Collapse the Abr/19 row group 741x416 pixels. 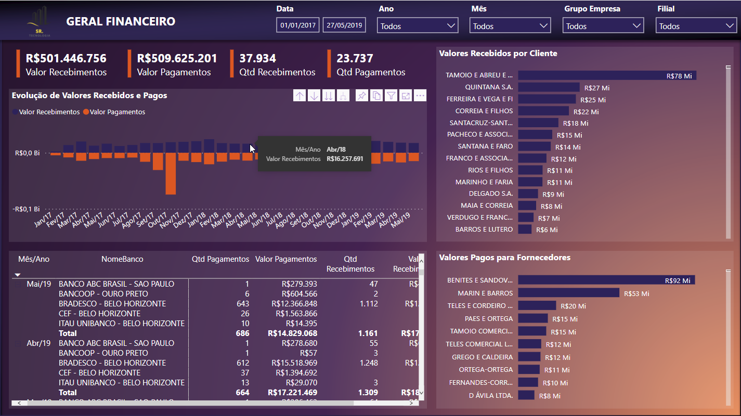(19, 343)
